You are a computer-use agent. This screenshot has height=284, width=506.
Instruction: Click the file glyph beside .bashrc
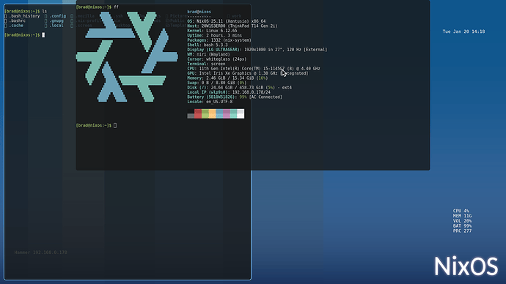pos(5,21)
